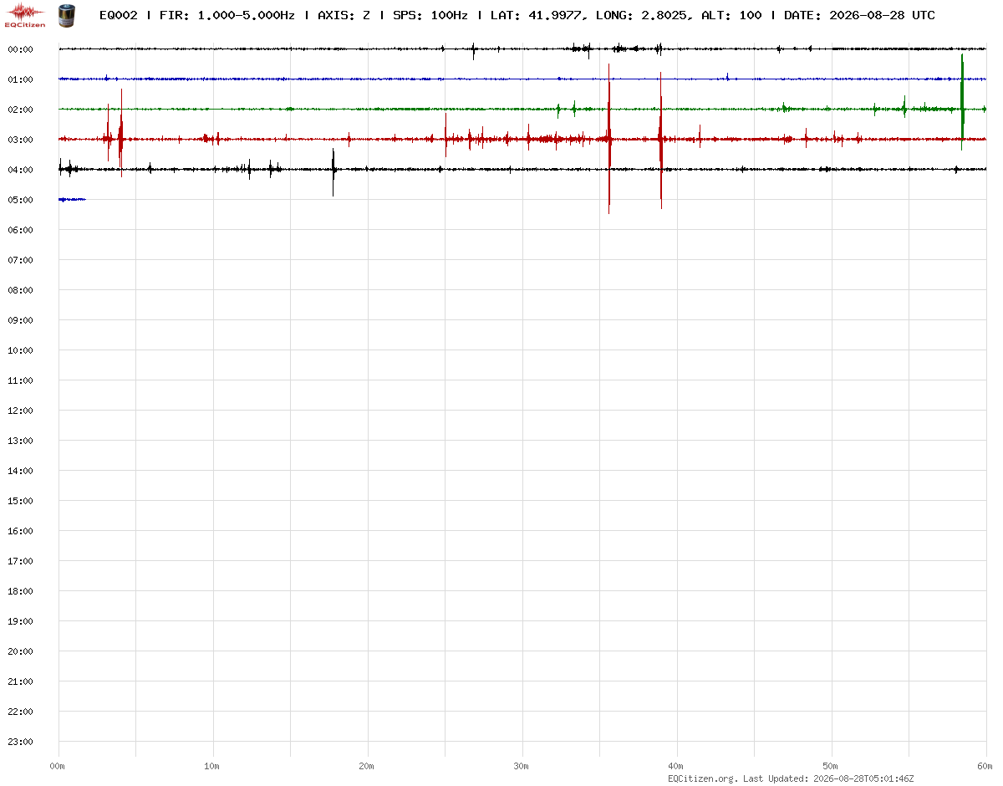The image size is (1003, 786).
Task: Click the 00:00 hour label
Action: [20, 49]
